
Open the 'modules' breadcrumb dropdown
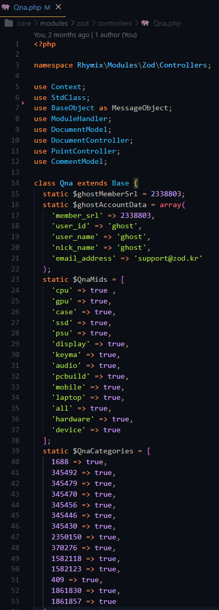[x=54, y=23]
